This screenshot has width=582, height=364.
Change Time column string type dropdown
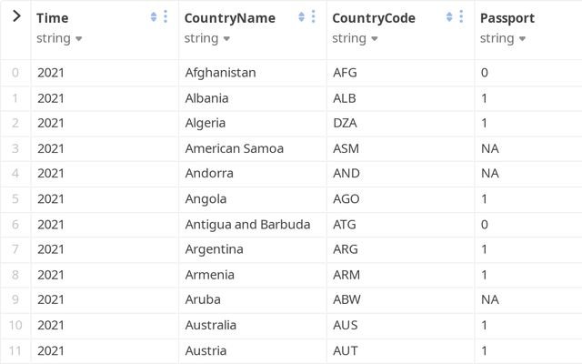coord(60,38)
